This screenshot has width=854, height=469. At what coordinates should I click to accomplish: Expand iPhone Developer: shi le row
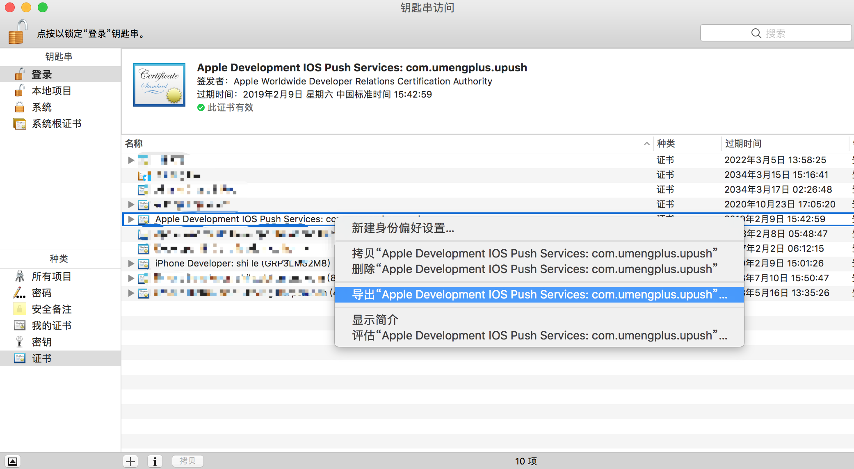point(131,263)
